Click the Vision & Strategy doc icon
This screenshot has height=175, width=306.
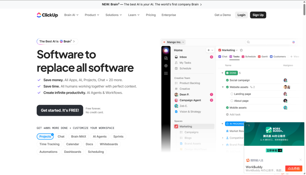click(x=176, y=112)
